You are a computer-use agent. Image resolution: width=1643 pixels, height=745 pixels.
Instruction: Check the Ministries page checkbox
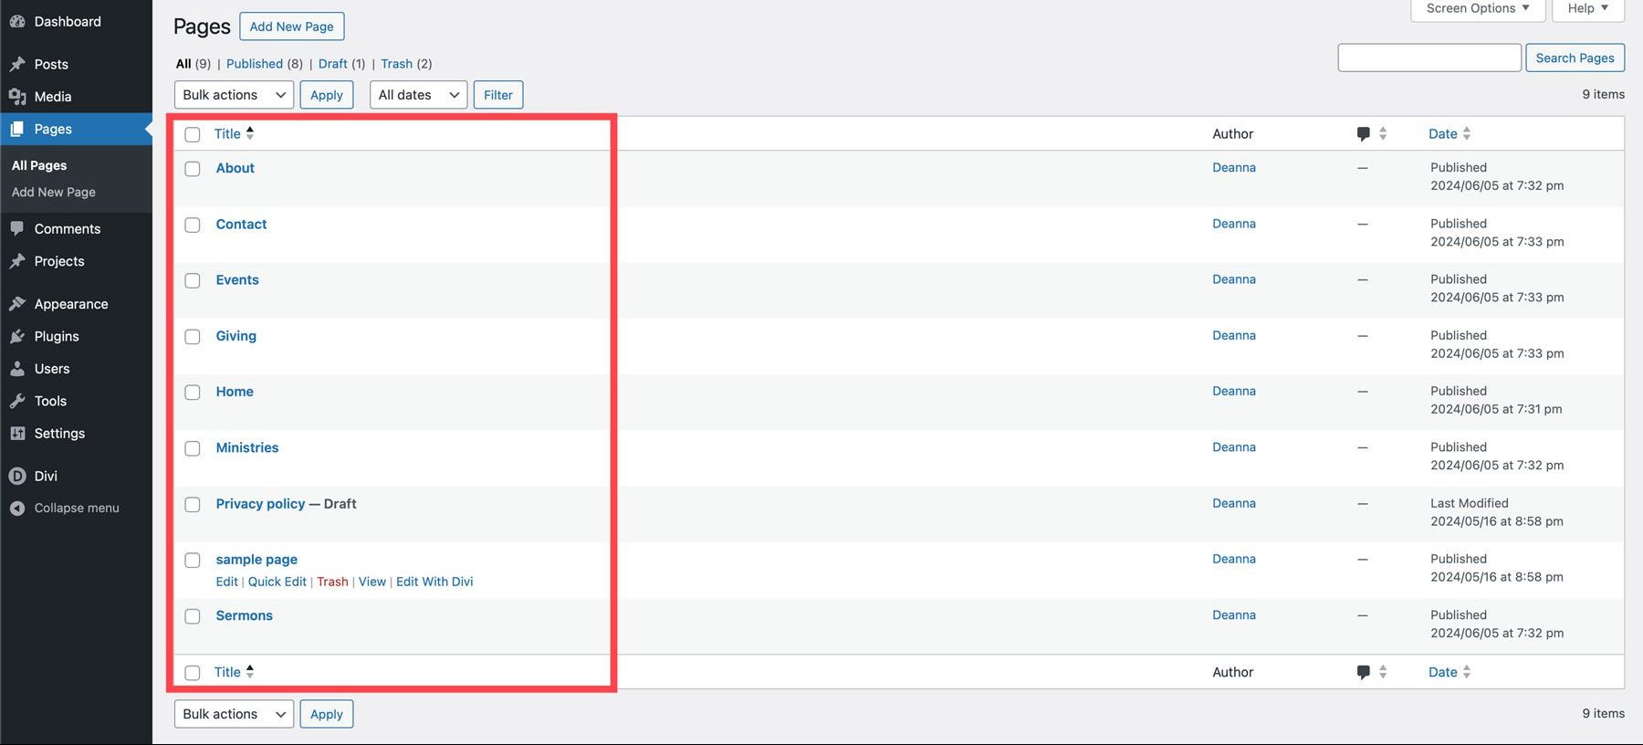[193, 448]
